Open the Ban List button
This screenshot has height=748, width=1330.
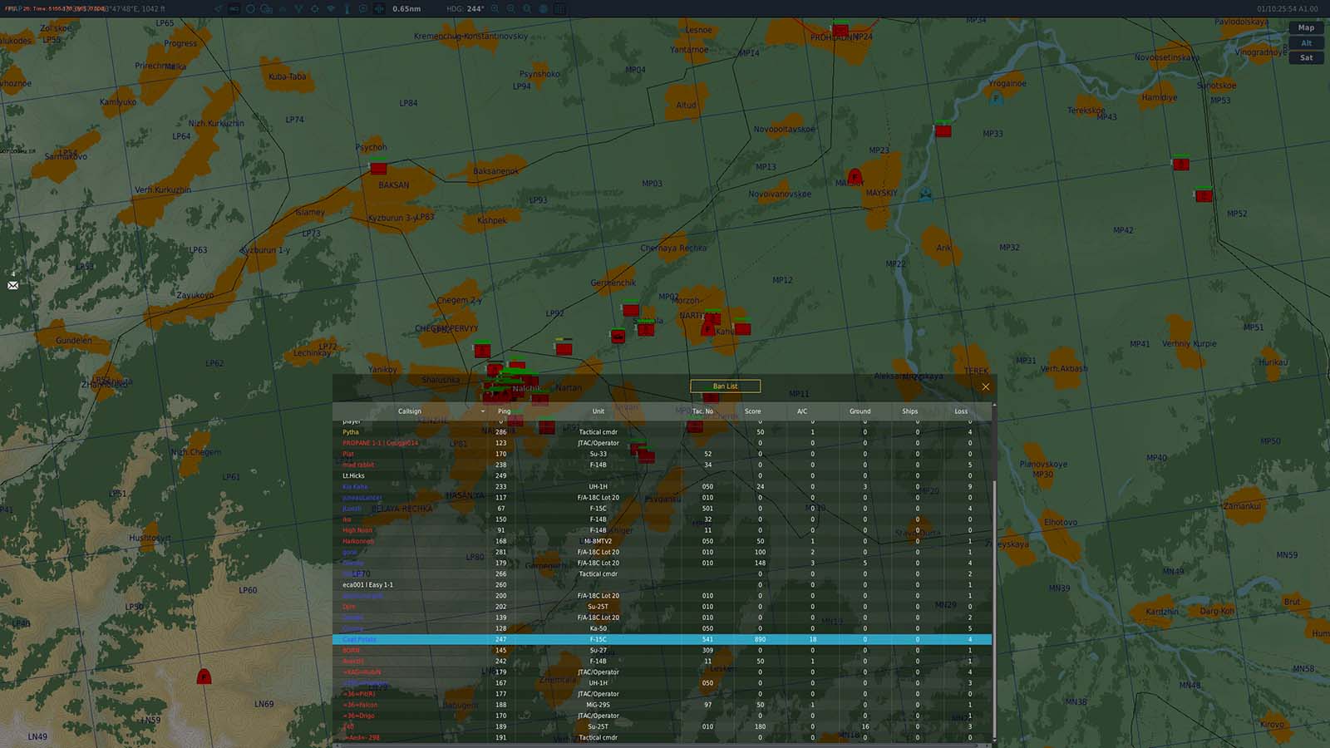coord(725,386)
